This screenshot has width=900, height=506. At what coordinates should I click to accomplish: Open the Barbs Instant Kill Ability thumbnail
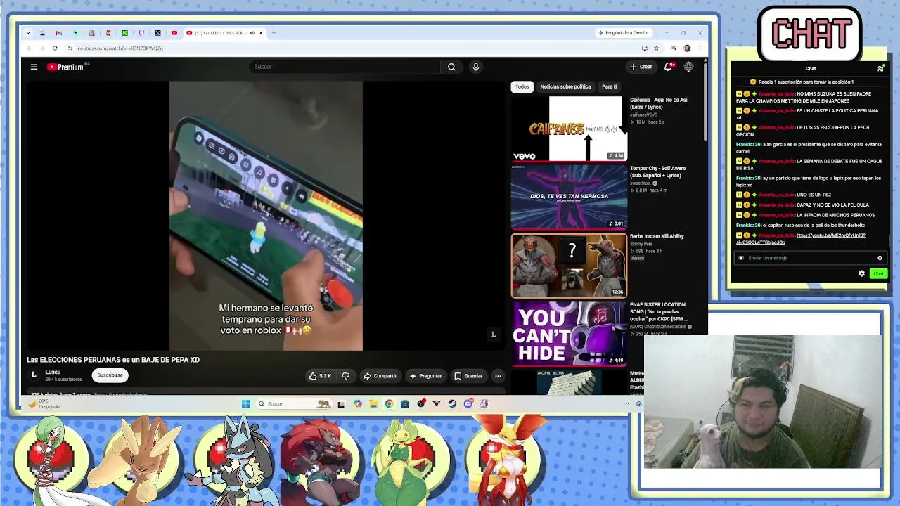[x=569, y=266]
